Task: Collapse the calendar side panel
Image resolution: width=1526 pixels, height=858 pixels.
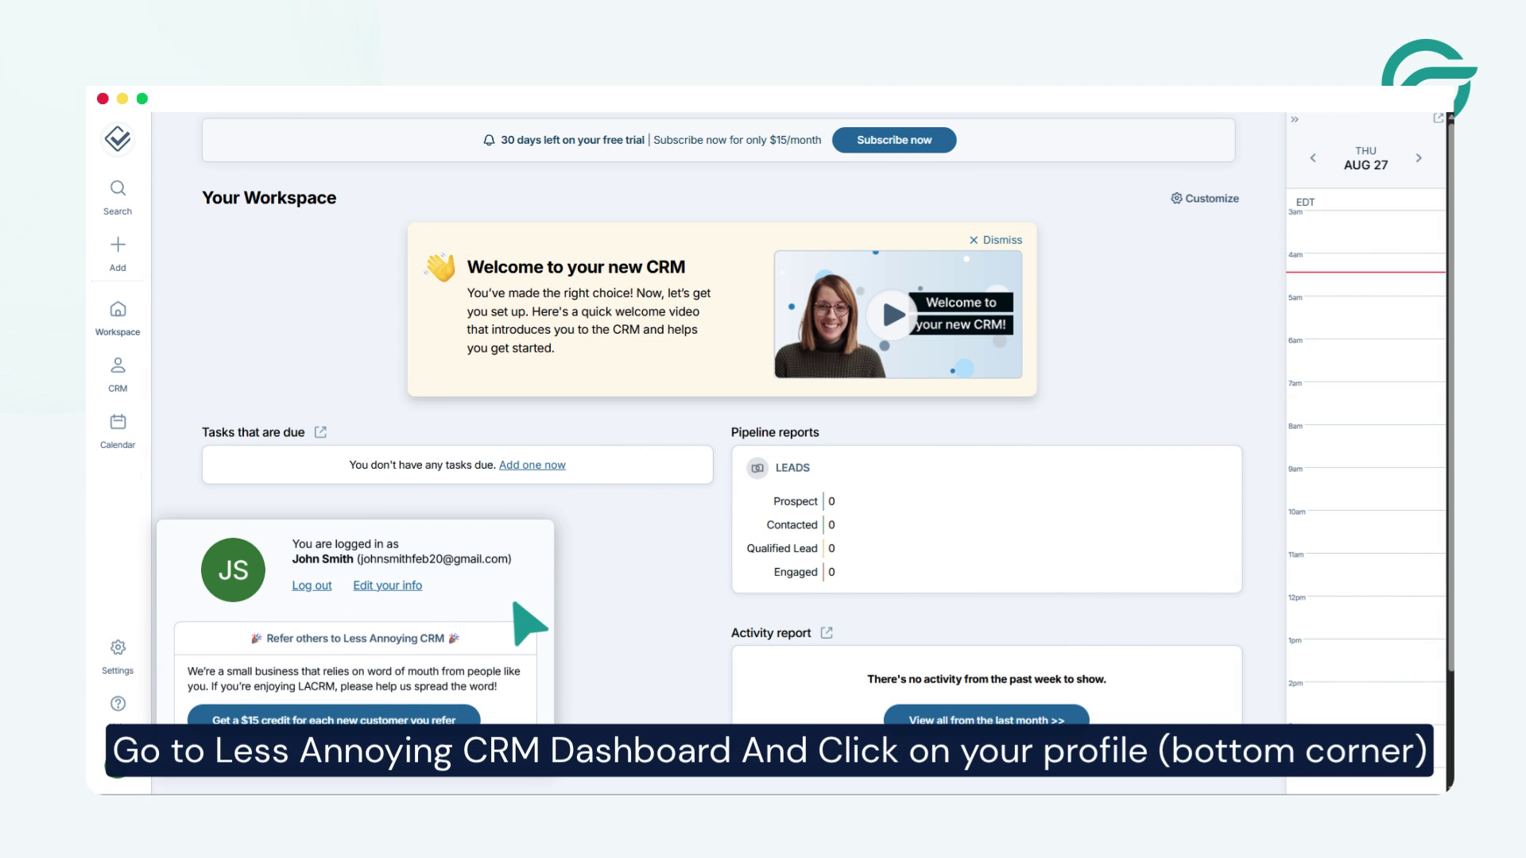Action: point(1295,119)
